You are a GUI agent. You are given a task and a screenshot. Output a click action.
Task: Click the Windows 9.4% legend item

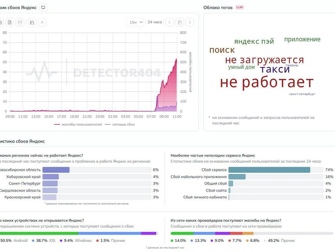[x=76, y=240]
